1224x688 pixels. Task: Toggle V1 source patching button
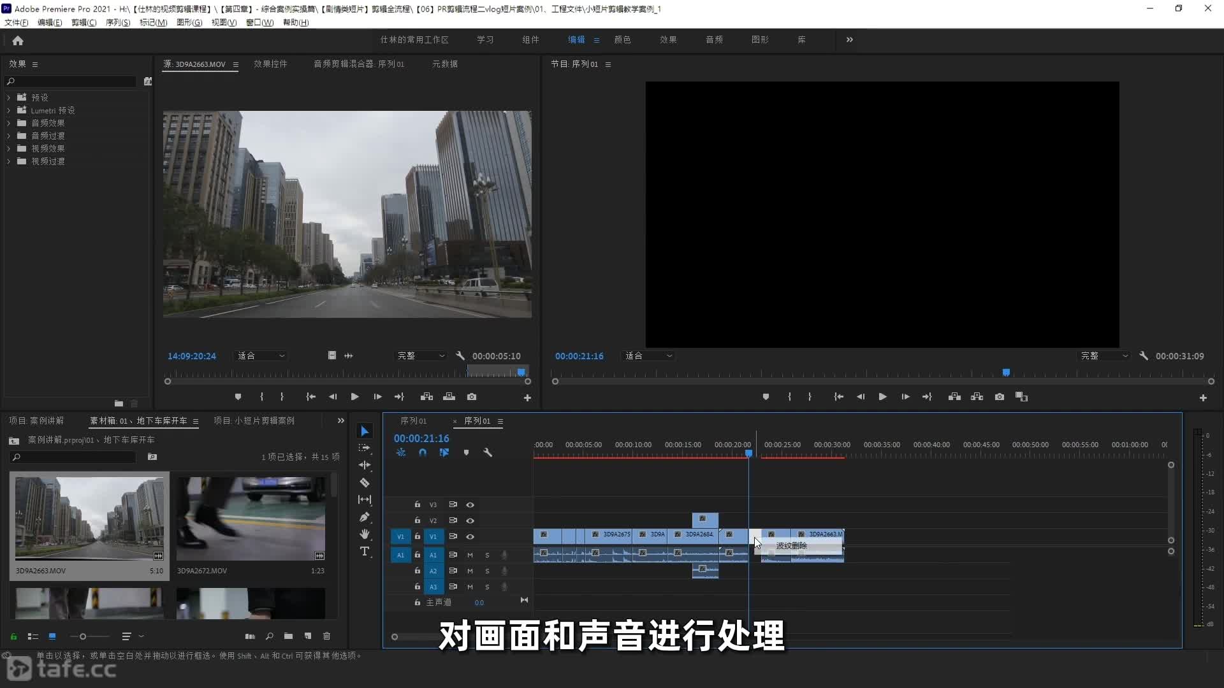[400, 536]
